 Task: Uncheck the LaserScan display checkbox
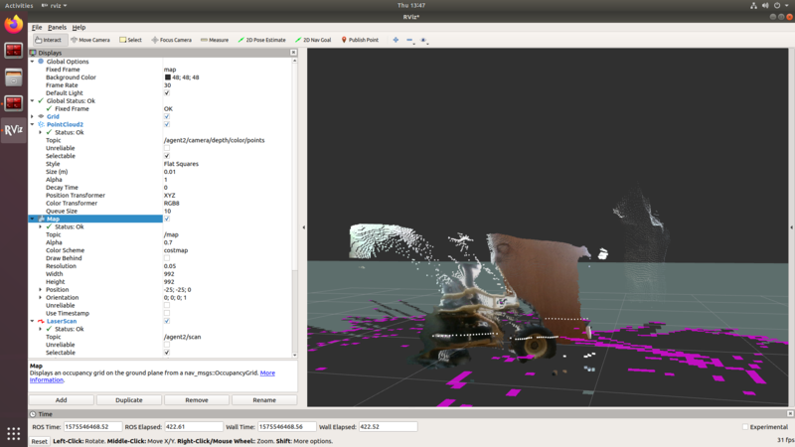pyautogui.click(x=167, y=321)
